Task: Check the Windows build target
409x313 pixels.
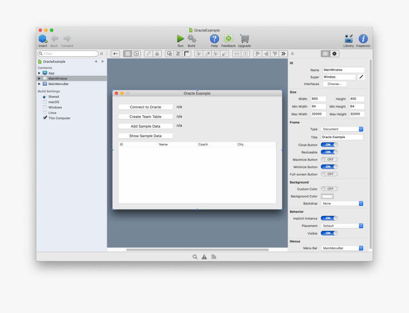Action: click(x=45, y=107)
